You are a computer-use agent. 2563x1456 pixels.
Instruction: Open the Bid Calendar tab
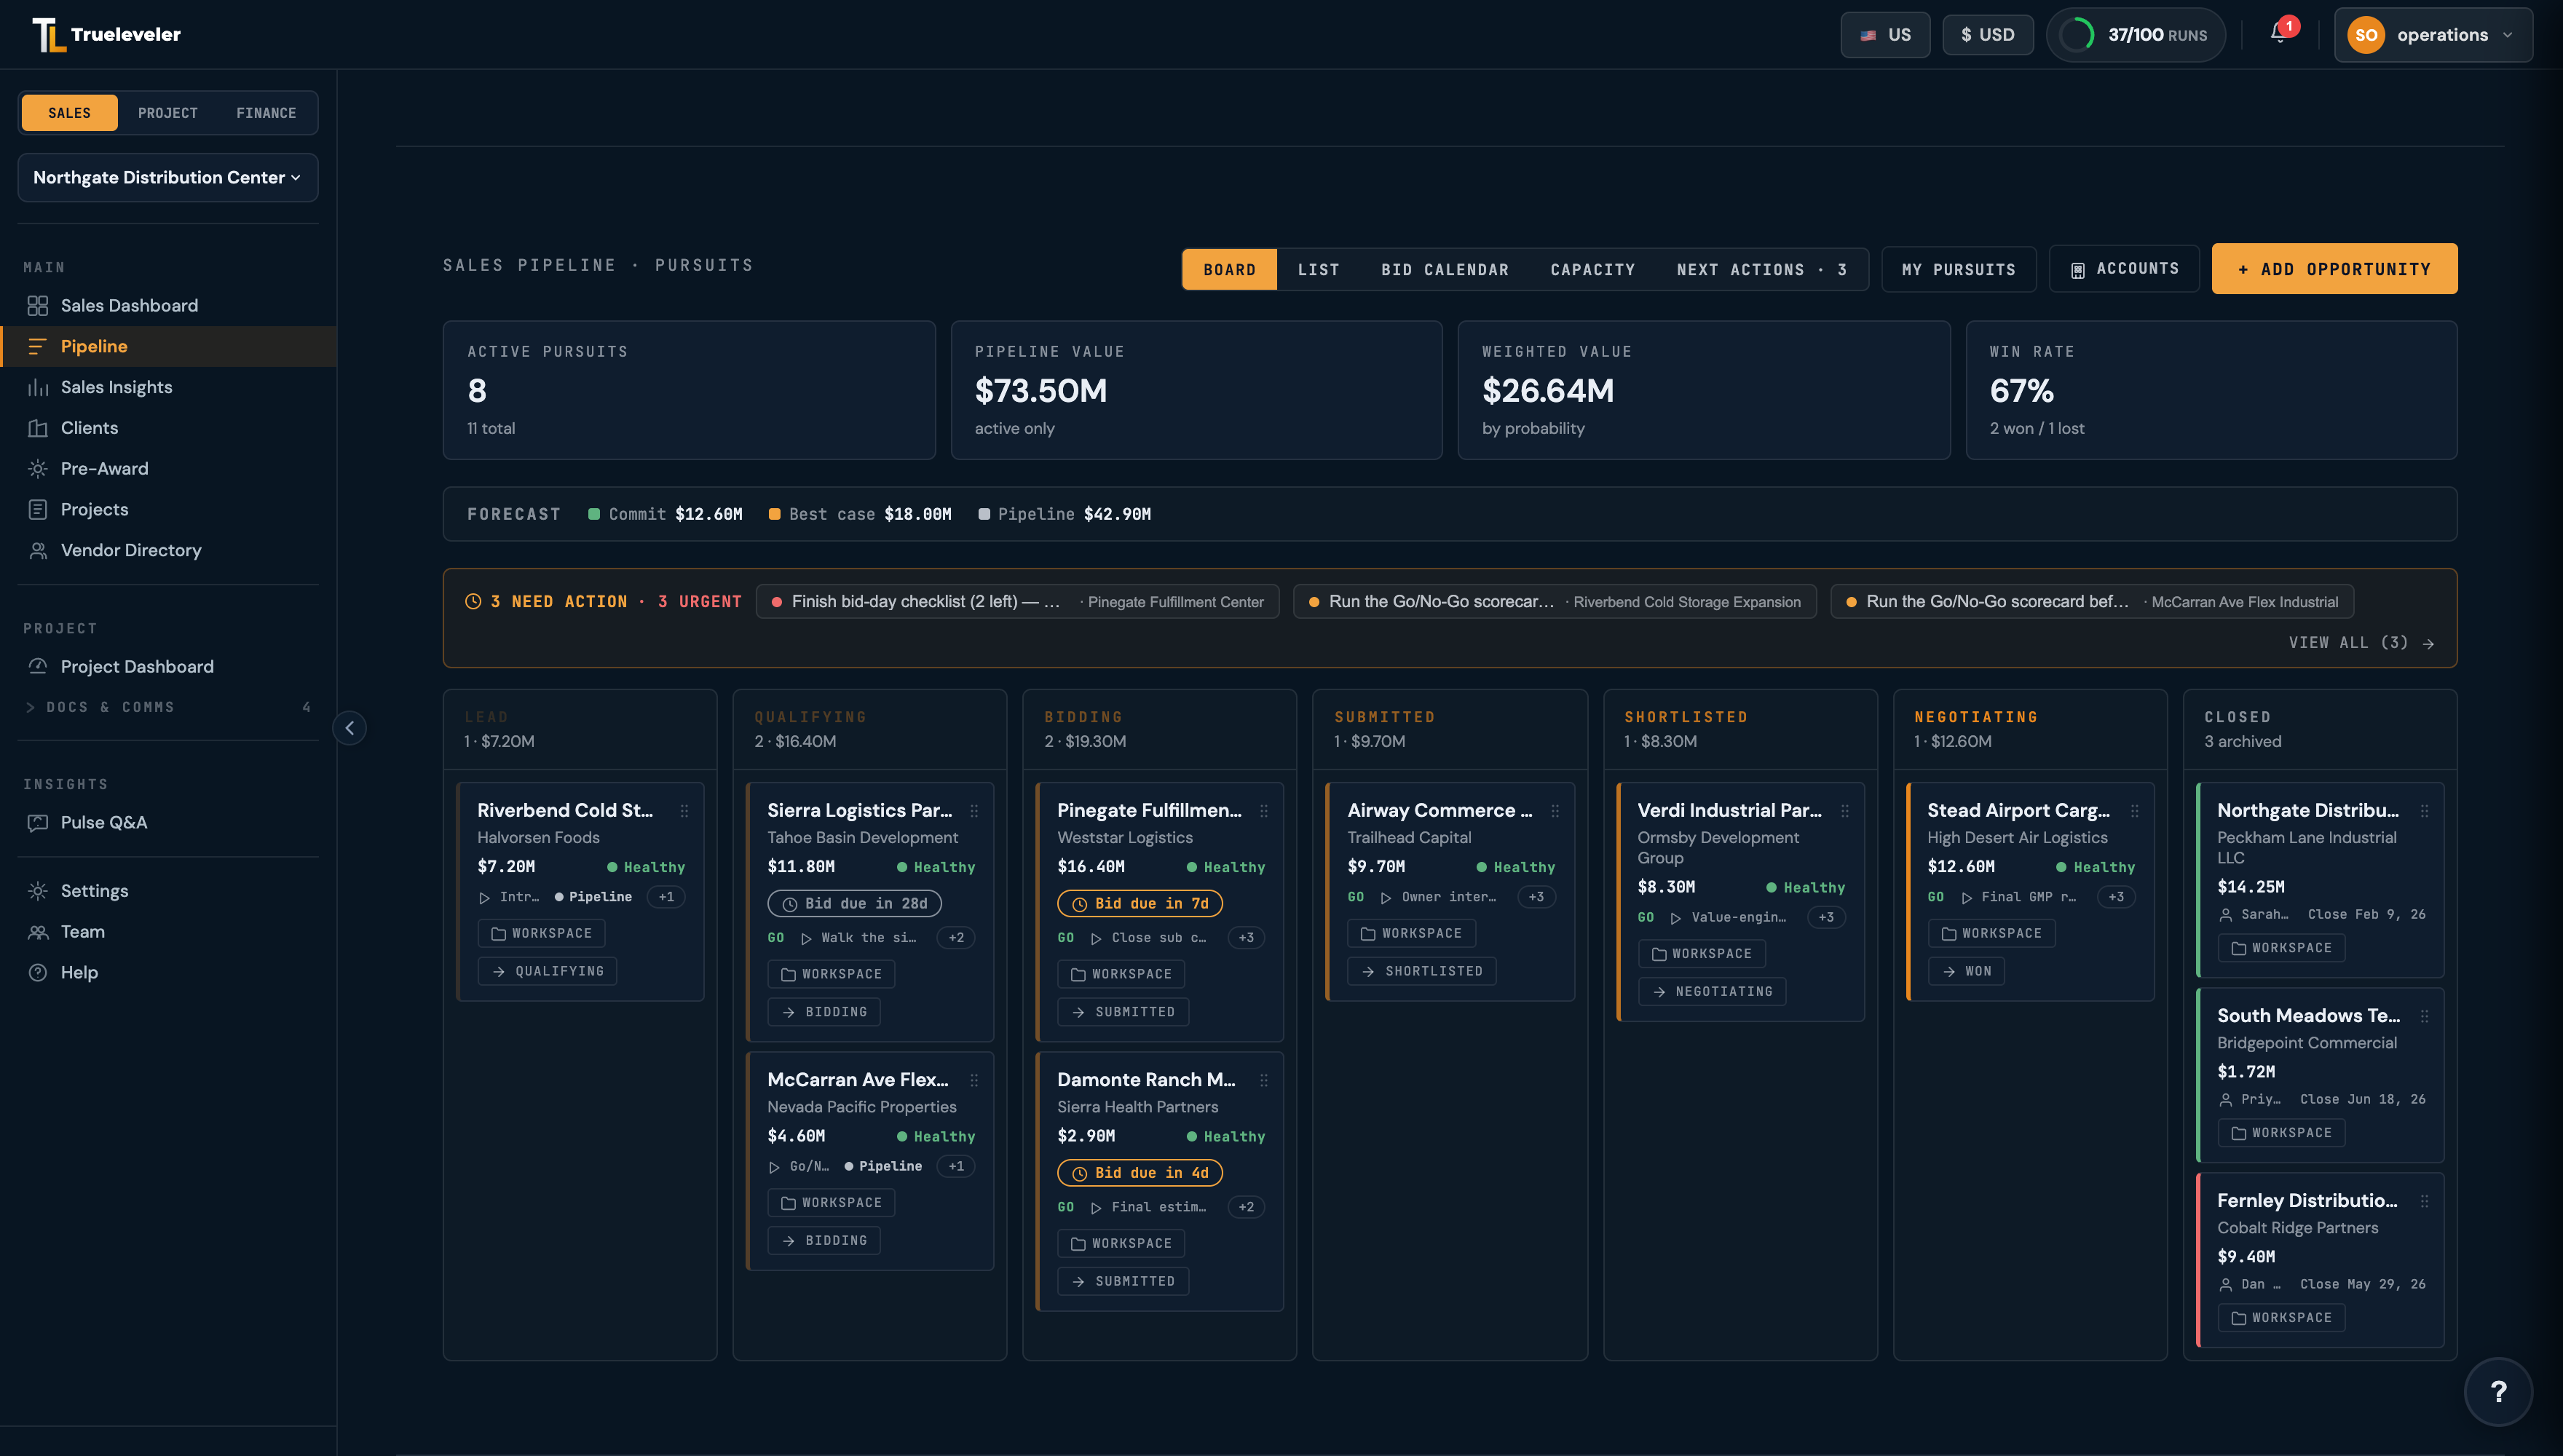pyautogui.click(x=1445, y=270)
